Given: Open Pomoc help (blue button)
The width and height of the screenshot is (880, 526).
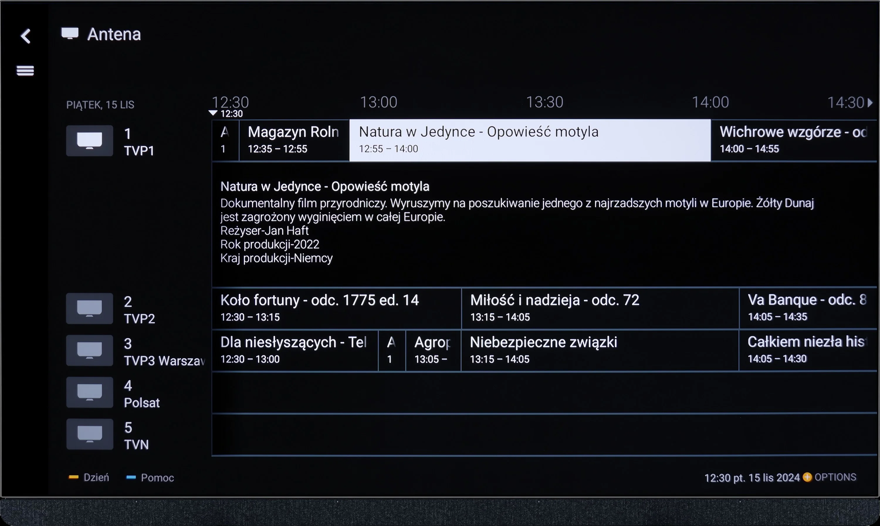Looking at the screenshot, I should pyautogui.click(x=150, y=477).
